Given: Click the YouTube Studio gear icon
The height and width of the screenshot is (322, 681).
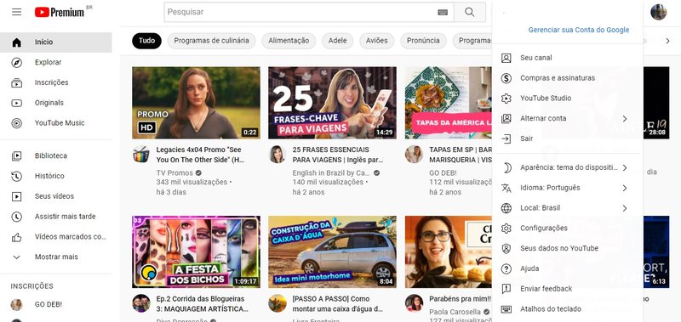Looking at the screenshot, I should click(506, 98).
